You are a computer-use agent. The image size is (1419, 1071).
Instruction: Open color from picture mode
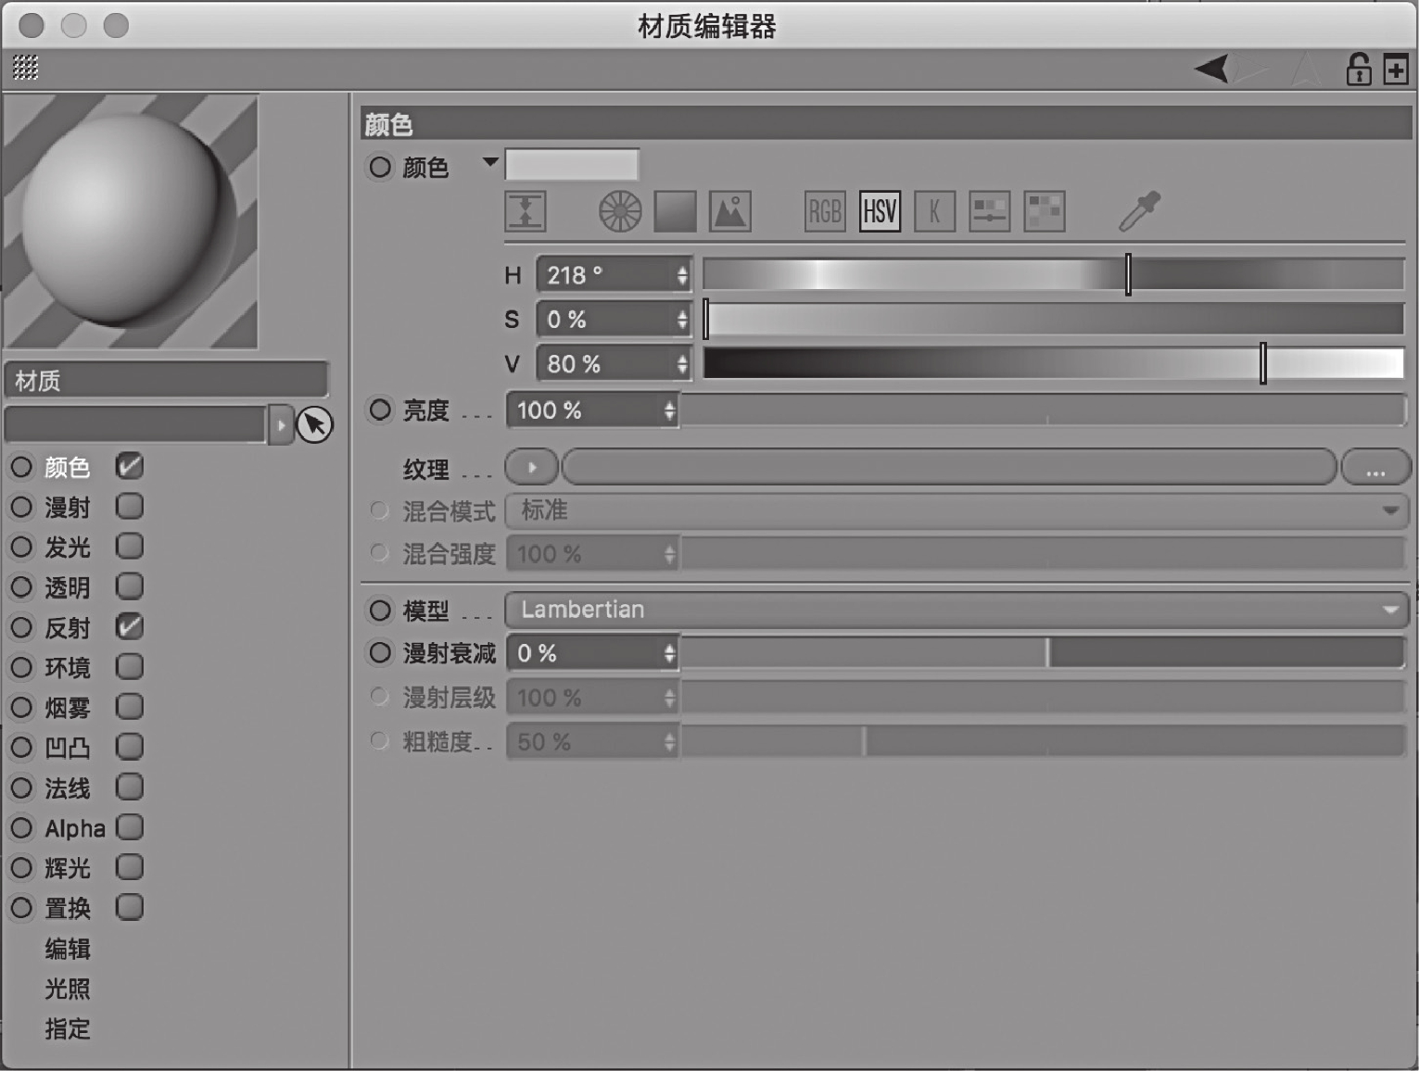pos(729,211)
